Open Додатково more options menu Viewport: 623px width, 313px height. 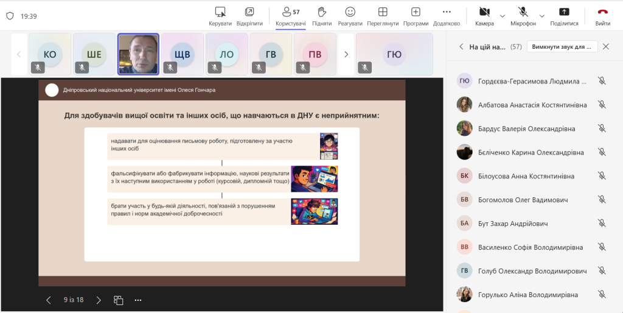(447, 12)
